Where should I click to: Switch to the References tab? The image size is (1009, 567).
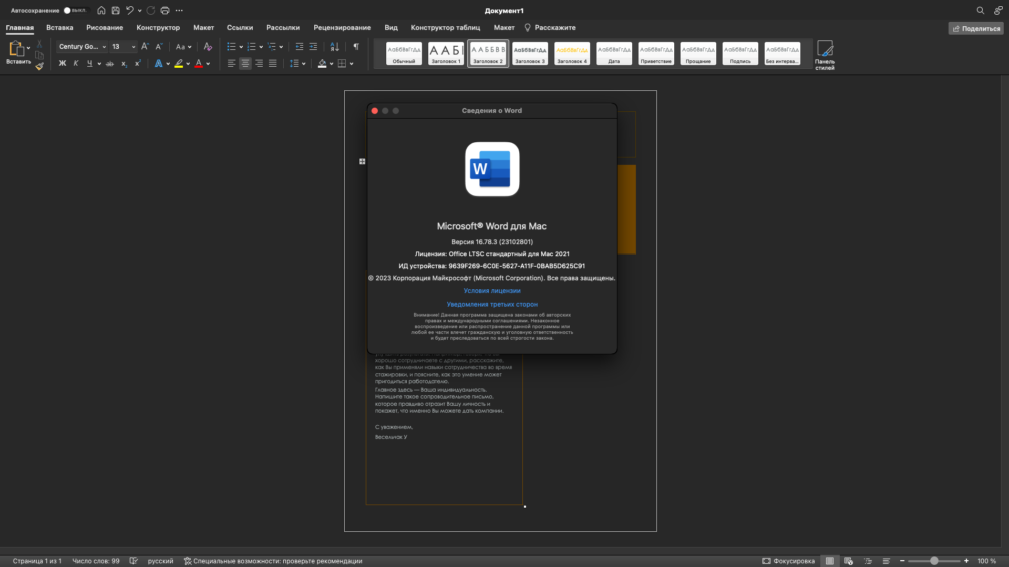(240, 27)
